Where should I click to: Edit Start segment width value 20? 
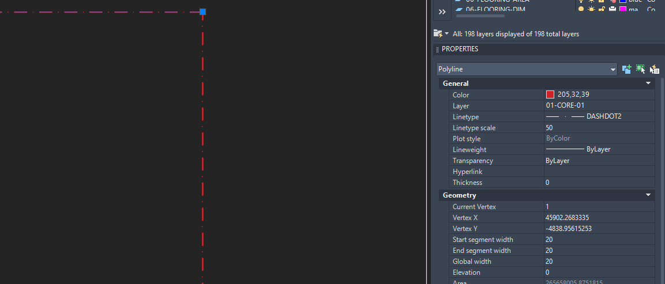click(600, 240)
